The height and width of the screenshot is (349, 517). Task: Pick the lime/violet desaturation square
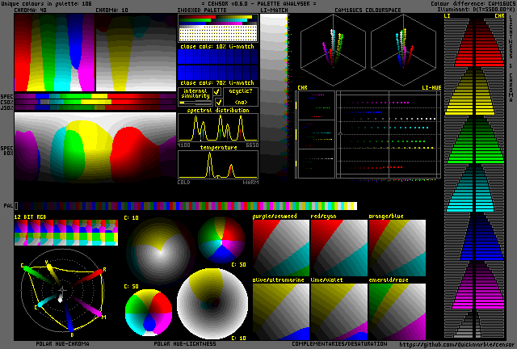click(x=338, y=311)
